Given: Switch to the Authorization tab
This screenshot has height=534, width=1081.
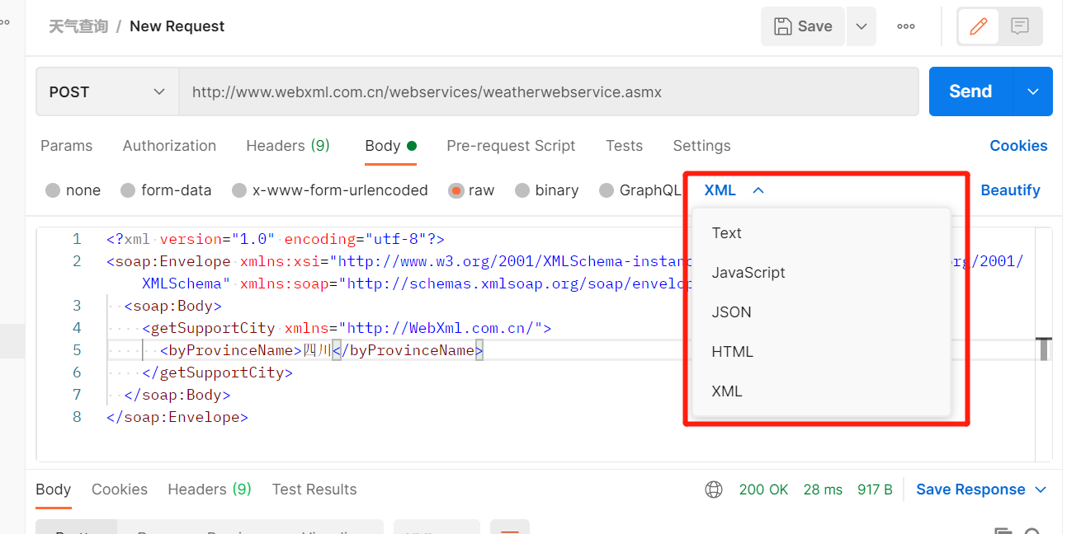Looking at the screenshot, I should tap(169, 146).
